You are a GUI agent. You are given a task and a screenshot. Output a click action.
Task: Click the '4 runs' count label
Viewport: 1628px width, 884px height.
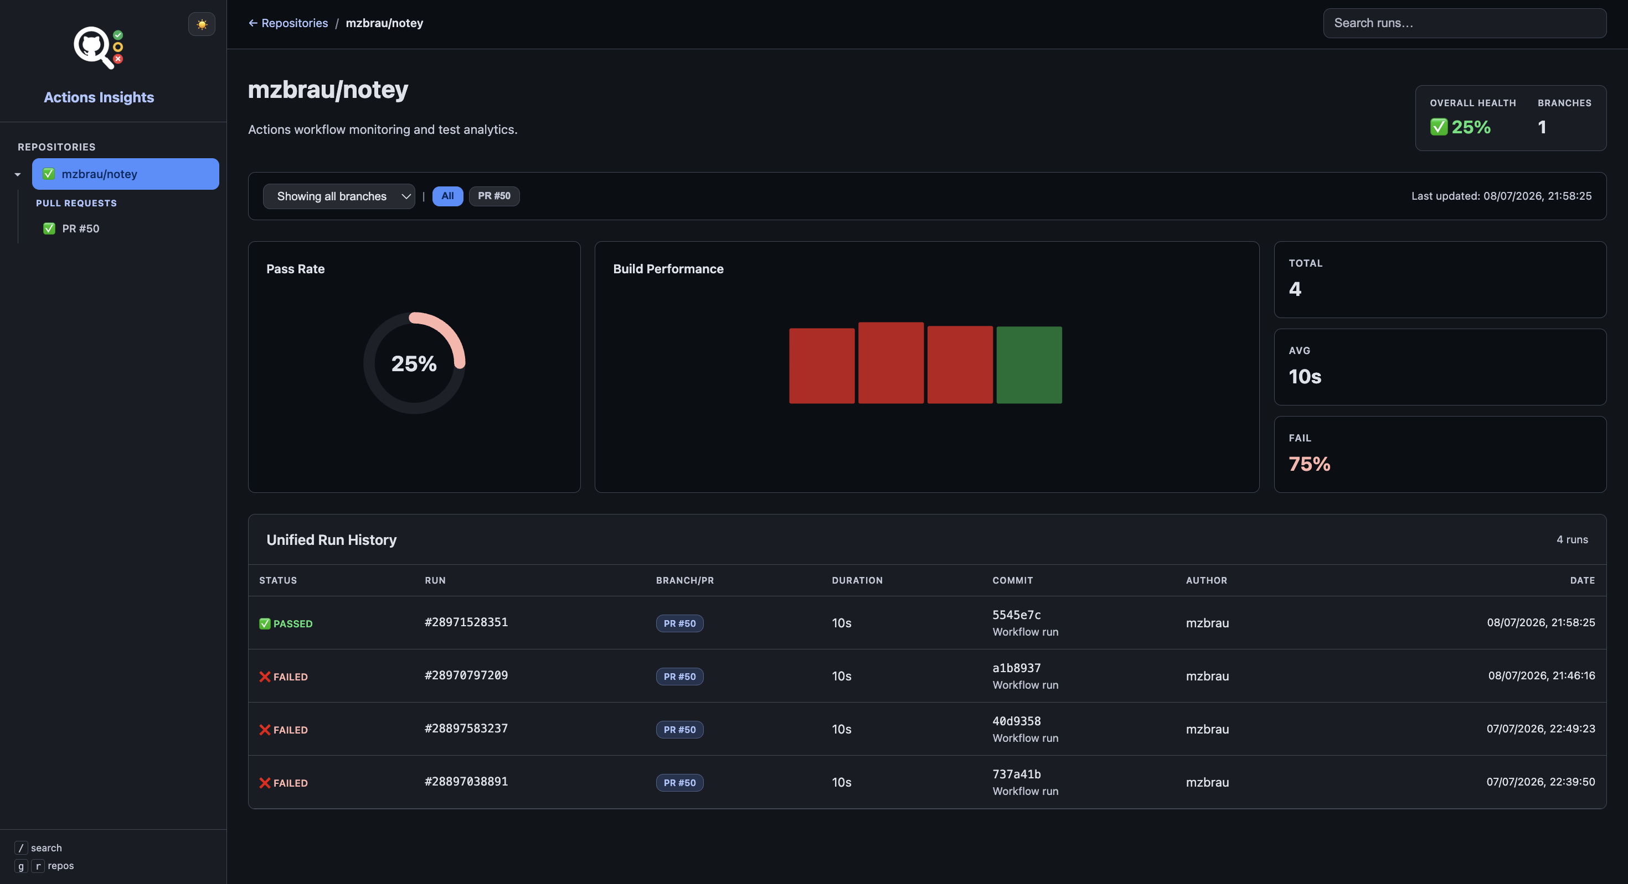pos(1572,540)
